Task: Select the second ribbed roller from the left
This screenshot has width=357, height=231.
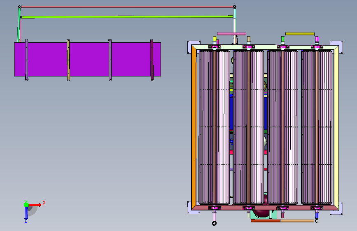Action: pos(248,127)
